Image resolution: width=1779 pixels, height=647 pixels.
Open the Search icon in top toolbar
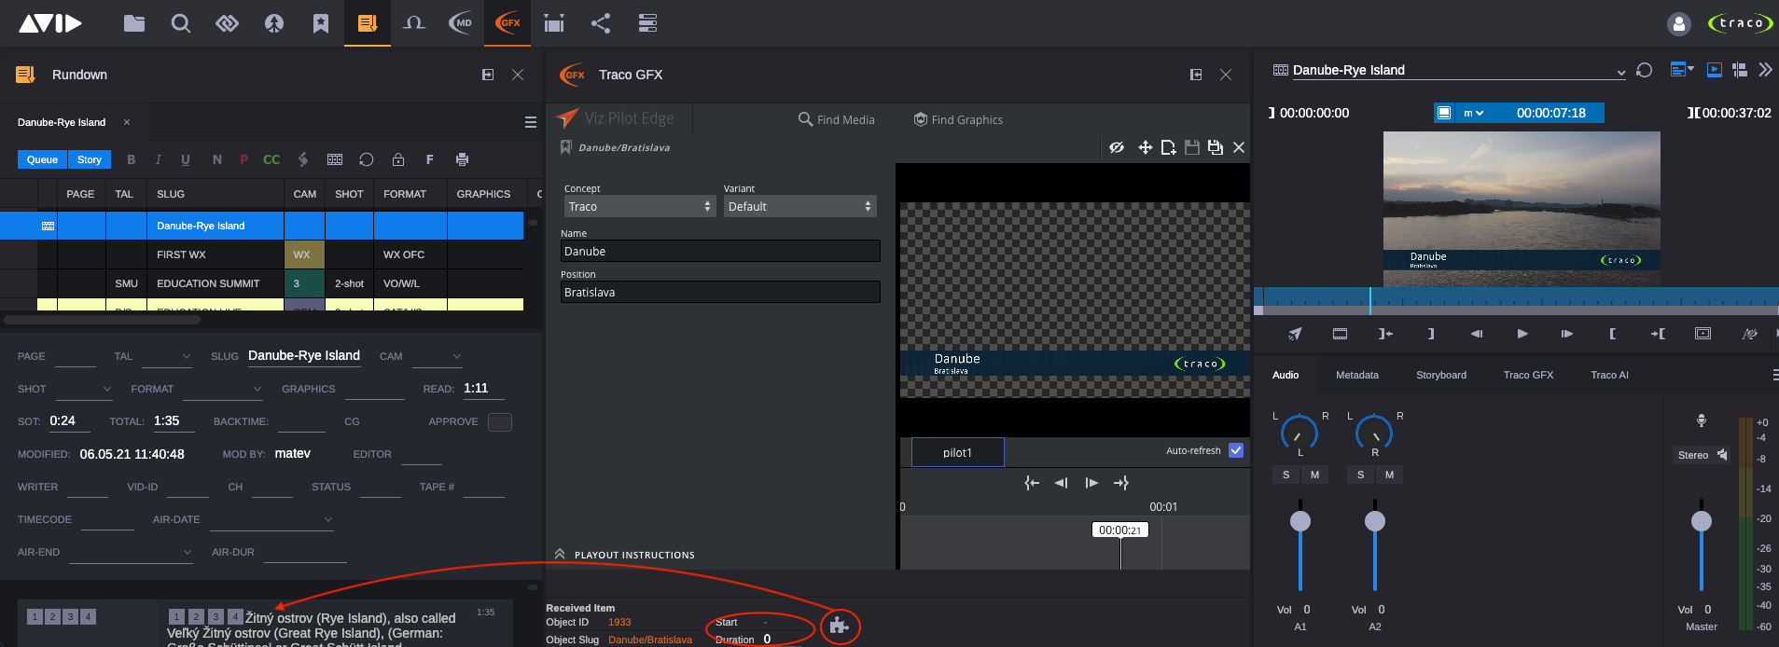coord(181,23)
